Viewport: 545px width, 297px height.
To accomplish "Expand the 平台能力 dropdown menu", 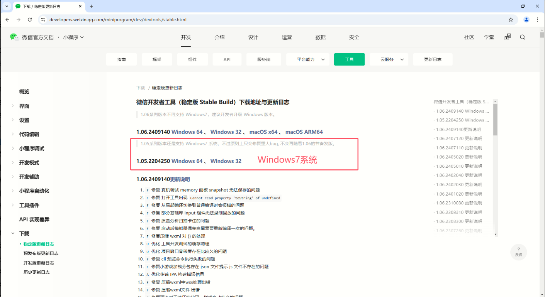I will point(308,59).
